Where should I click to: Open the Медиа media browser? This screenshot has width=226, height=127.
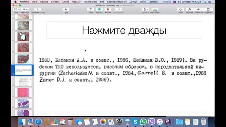pyautogui.click(x=108, y=10)
